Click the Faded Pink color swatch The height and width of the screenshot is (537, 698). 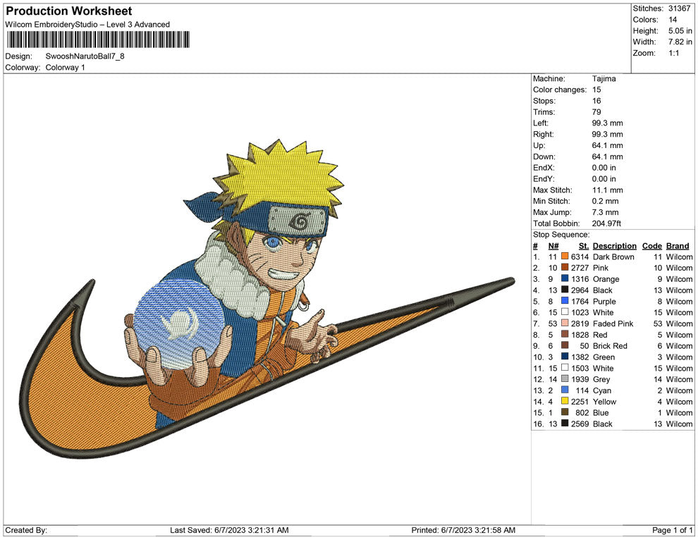tap(565, 323)
